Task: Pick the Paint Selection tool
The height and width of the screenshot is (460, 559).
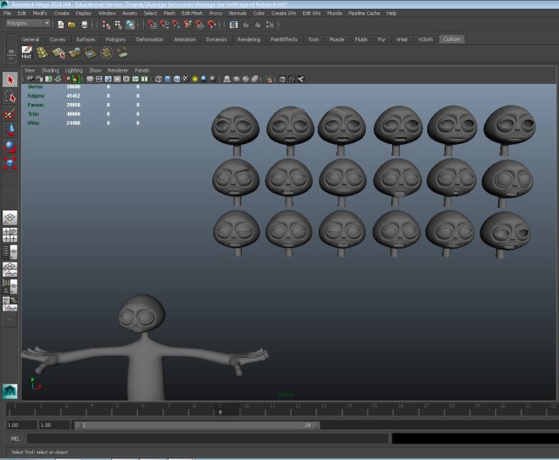Action: [10, 113]
